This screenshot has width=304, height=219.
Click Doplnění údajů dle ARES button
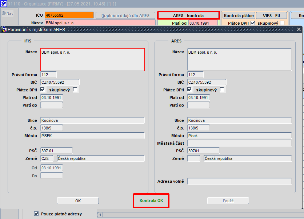(125, 16)
